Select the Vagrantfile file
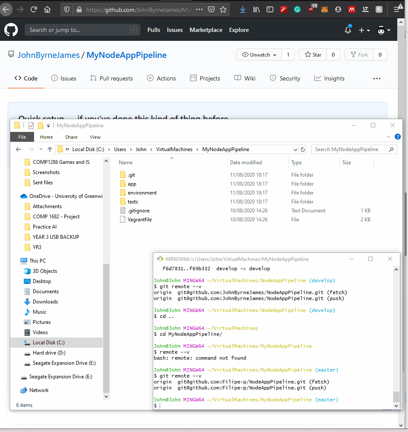 tap(140, 220)
